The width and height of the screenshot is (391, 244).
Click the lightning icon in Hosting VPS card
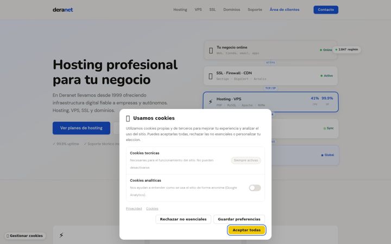211,101
